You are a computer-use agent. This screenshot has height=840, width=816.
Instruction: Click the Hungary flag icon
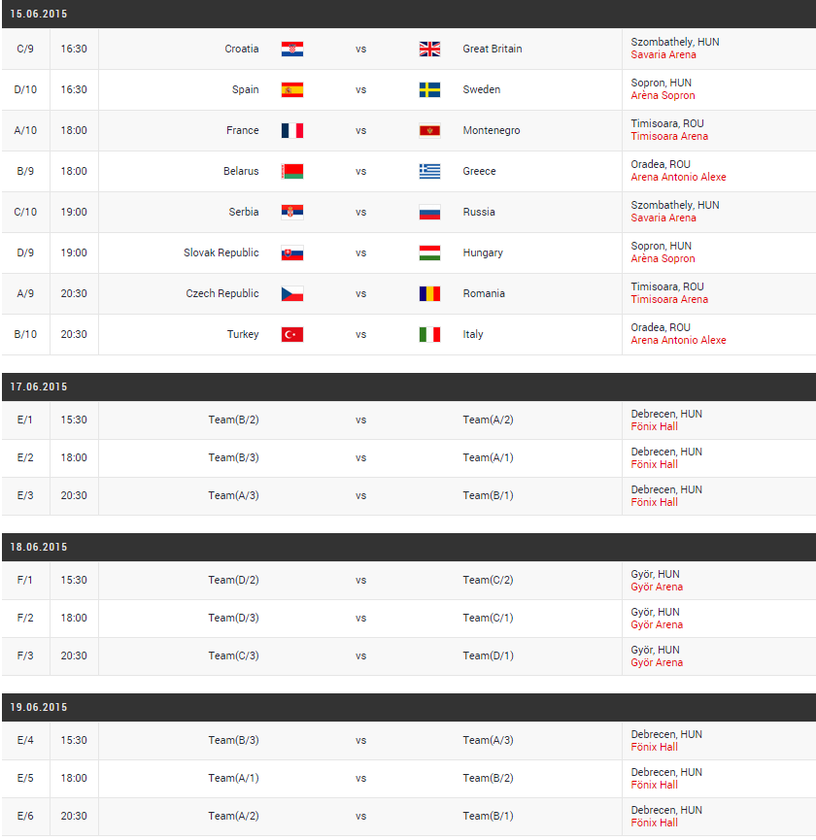pyautogui.click(x=429, y=252)
